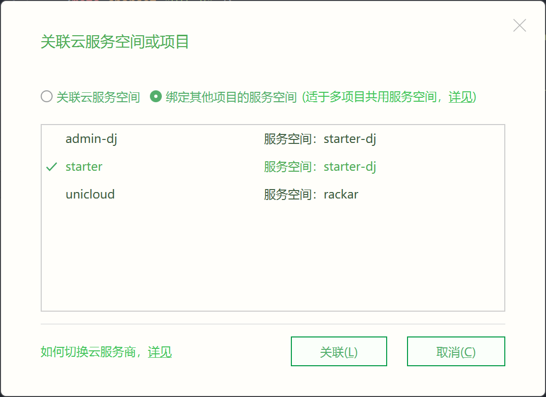546x397 pixels.
Task: Click 服务空间: rackar in the unicloud row
Action: [311, 195]
